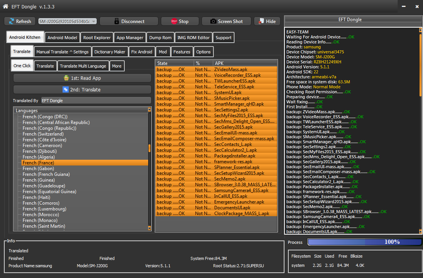The height and width of the screenshot is (278, 423).
Task: Click the log panel scroll-down arrow
Action: tap(420, 232)
